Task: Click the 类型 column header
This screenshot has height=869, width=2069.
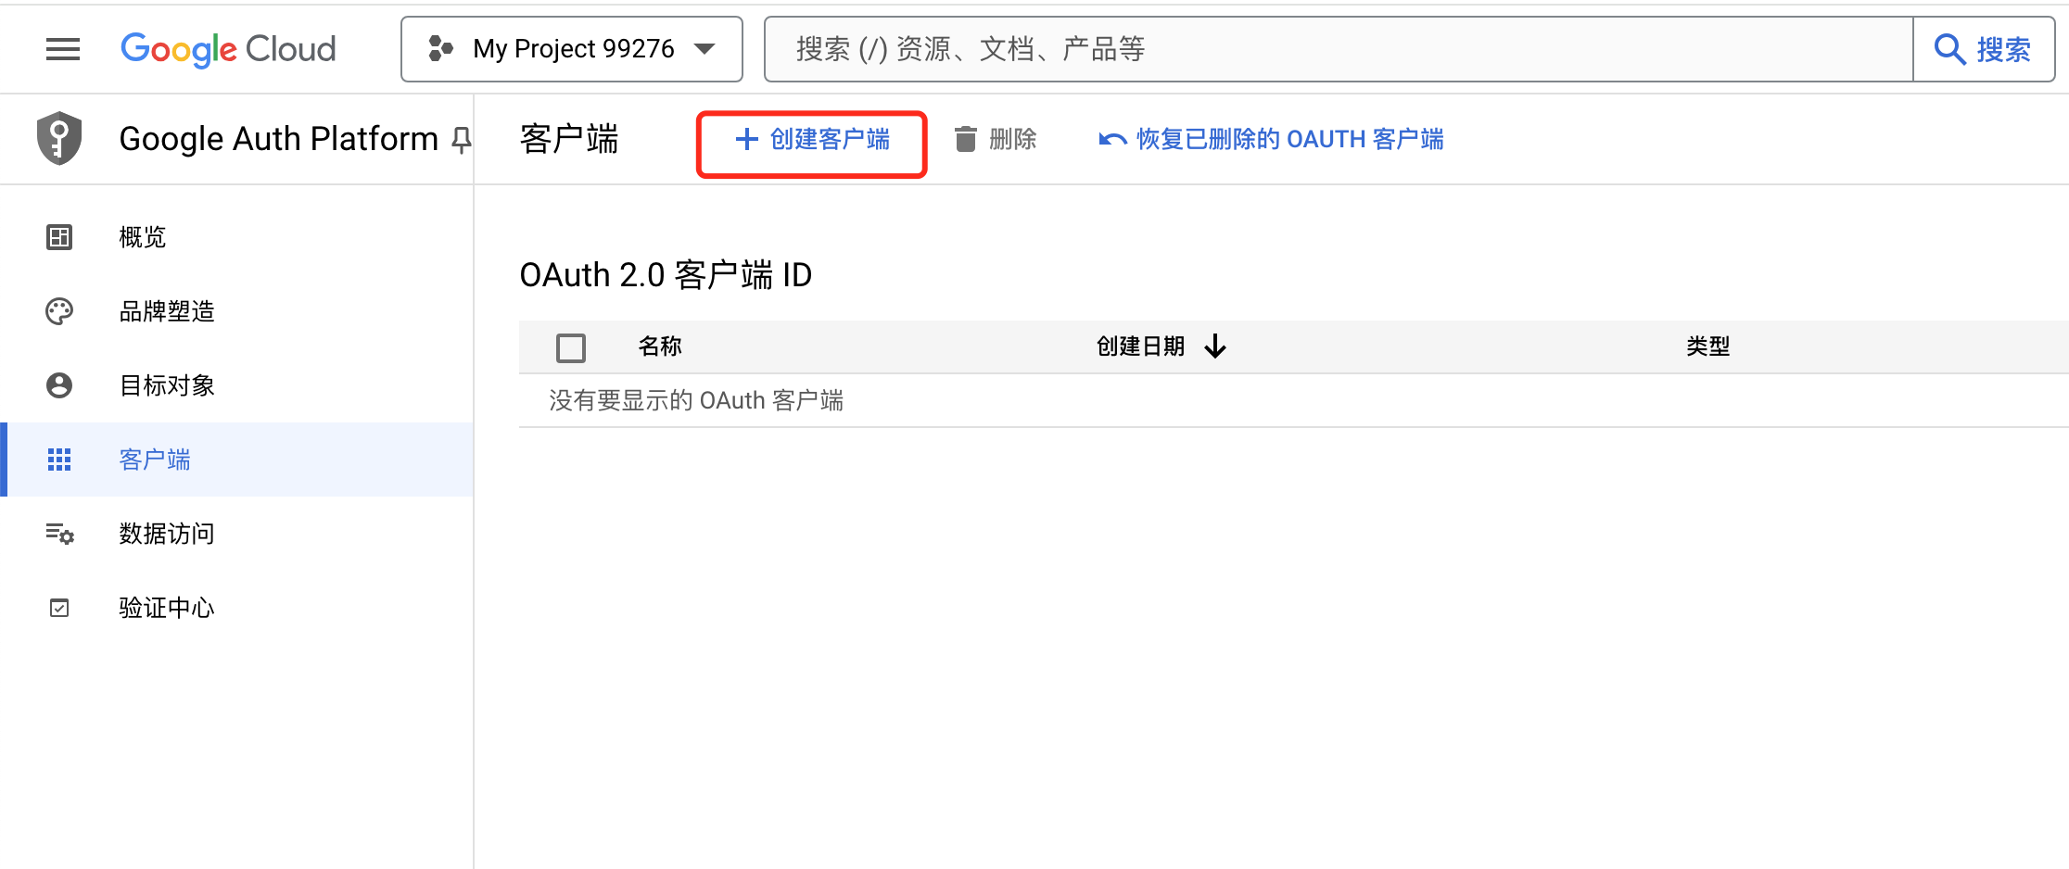Action: point(1707,346)
